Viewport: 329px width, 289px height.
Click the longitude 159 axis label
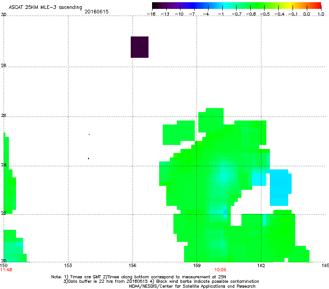coord(197,265)
